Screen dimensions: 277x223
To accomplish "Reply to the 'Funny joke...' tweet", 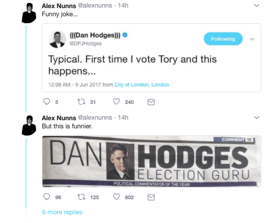I will [x=46, y=102].
